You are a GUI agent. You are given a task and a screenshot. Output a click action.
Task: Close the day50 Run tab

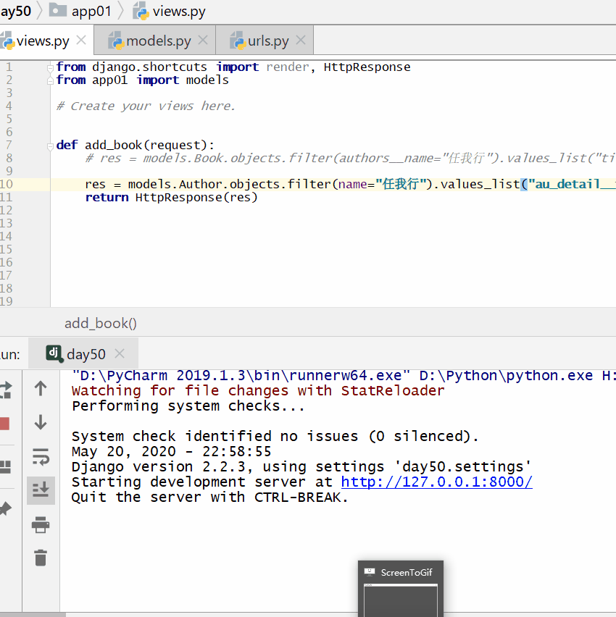pos(120,353)
